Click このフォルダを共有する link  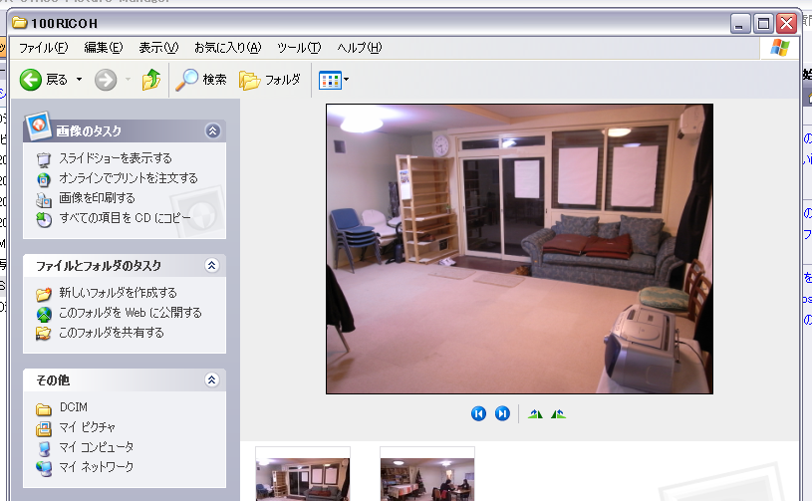(x=112, y=333)
